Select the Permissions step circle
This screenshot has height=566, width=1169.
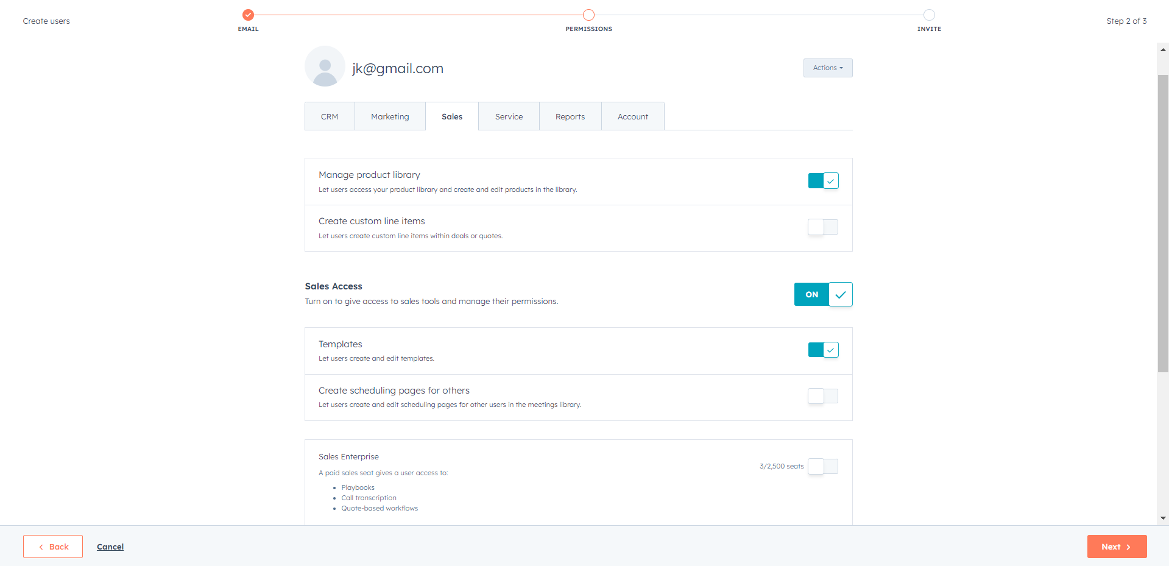click(x=588, y=13)
